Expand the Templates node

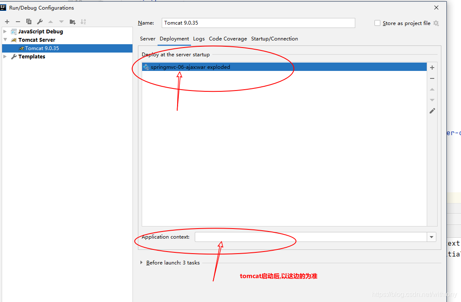point(5,56)
